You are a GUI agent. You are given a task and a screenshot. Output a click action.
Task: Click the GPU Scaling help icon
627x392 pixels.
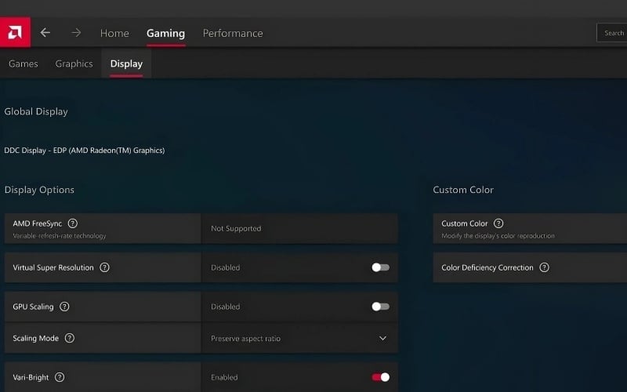[64, 307]
